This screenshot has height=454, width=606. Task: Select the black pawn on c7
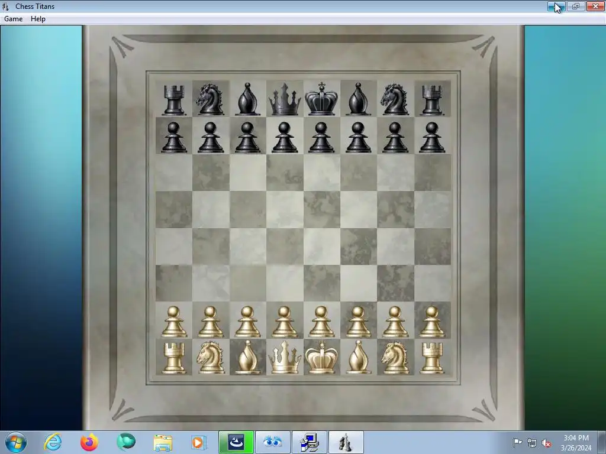pos(248,137)
